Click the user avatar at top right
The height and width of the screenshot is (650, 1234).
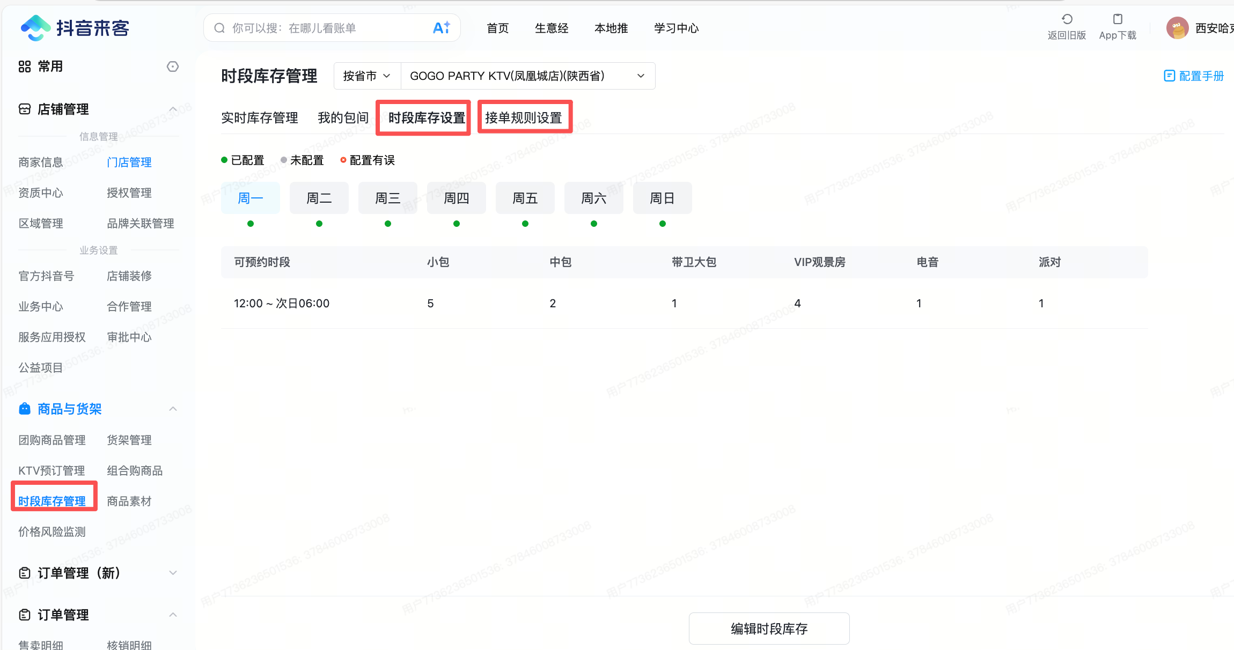coord(1177,27)
